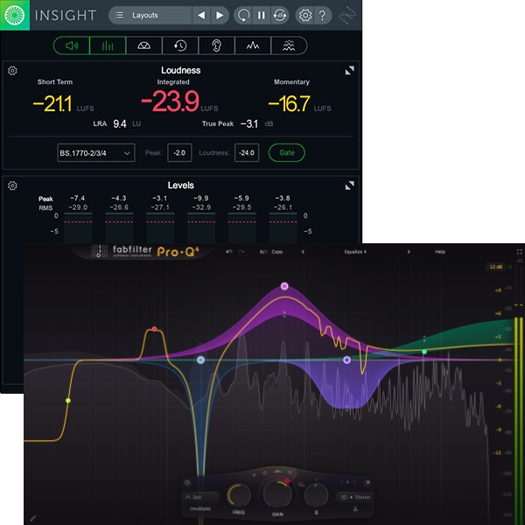Click the relay refresh icon next to pause
Screen dimensions: 525x525
tap(280, 15)
